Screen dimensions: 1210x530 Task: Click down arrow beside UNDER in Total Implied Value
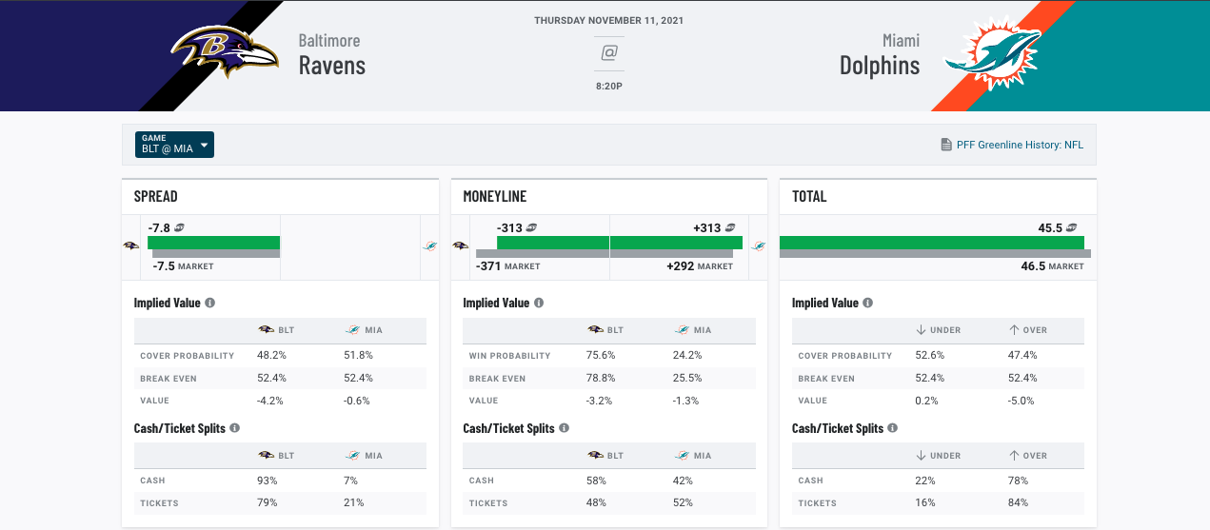click(921, 330)
